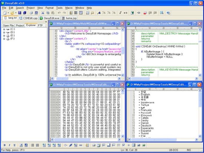Click the Cut scissors icon

[43, 13]
